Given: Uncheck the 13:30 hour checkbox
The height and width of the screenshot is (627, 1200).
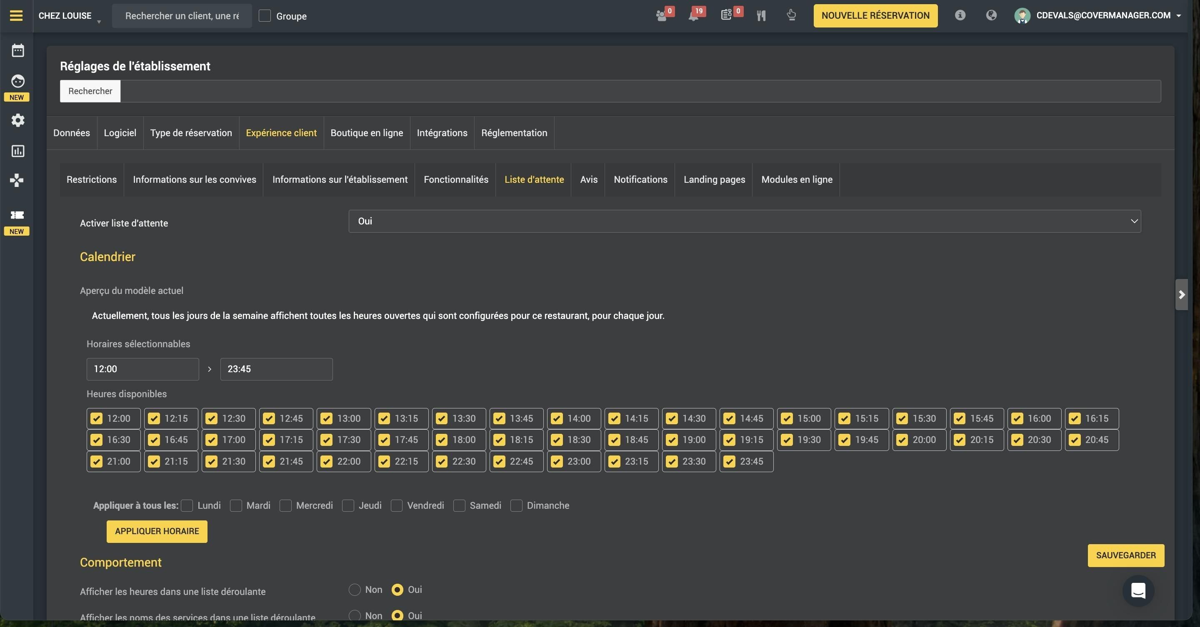Looking at the screenshot, I should click(x=442, y=418).
